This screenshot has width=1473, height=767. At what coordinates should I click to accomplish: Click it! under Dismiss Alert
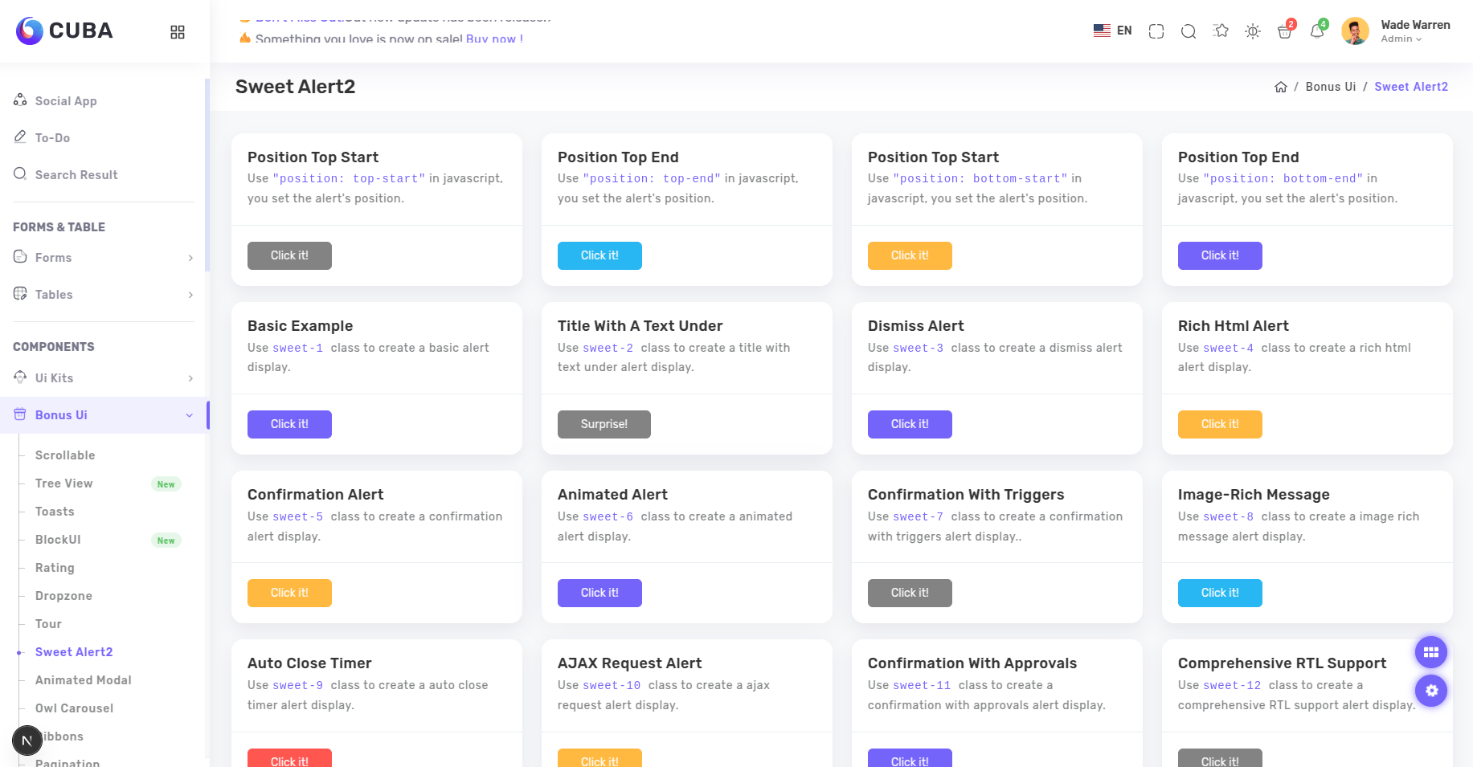pyautogui.click(x=910, y=424)
